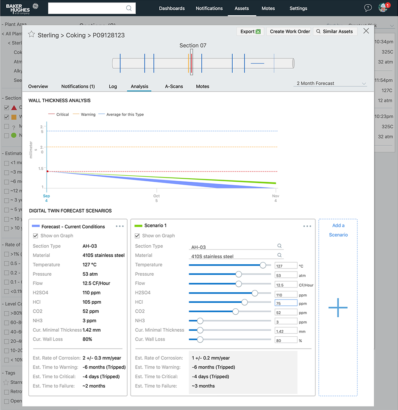Screen dimensions: 398x410
Task: Toggle Show on Graph for Scenario 1
Action: click(x=137, y=236)
